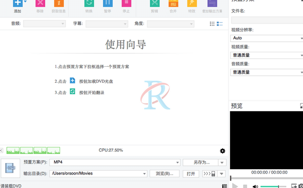The width and height of the screenshot is (303, 188).
Task: Click the 00:00:00 / 00:00:00 time display
Action: [269, 172]
